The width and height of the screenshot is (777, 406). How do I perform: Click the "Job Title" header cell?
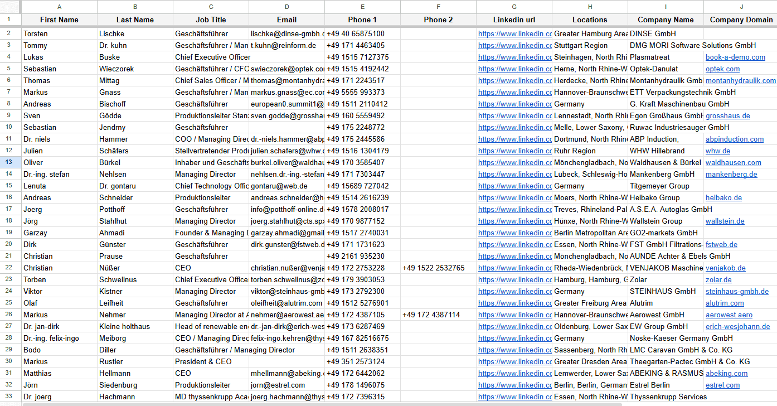point(211,20)
